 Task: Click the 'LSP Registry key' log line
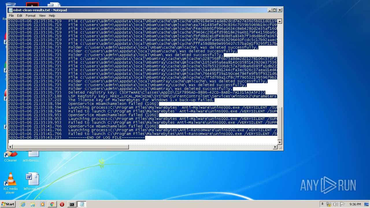[x=143, y=96]
